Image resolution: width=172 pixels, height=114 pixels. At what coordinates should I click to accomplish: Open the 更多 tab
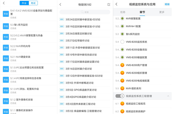[162, 12]
